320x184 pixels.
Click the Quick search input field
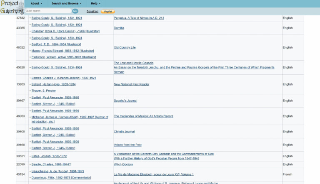[x=48, y=11]
